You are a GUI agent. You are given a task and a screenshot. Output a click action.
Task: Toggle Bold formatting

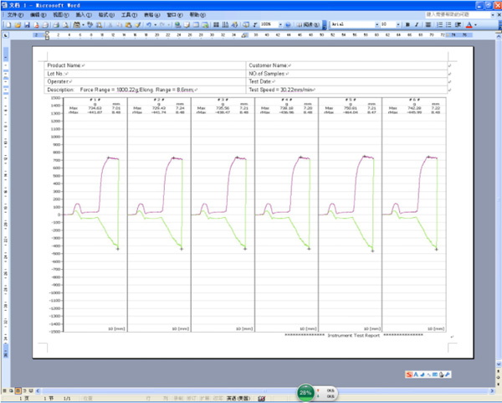(x=407, y=25)
